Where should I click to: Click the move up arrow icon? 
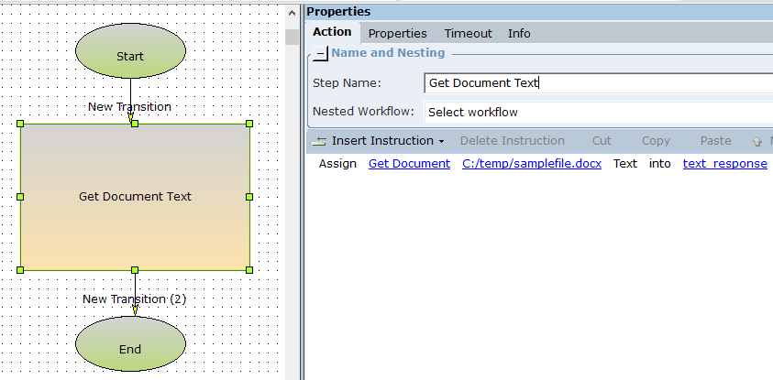[x=756, y=141]
